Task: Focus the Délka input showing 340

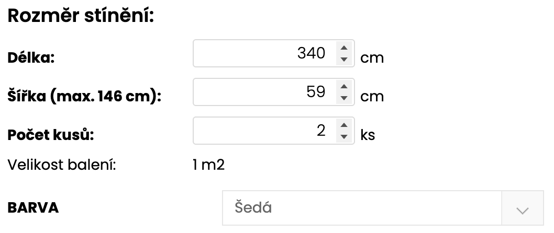Action: (x=264, y=53)
